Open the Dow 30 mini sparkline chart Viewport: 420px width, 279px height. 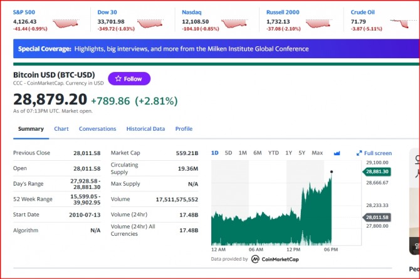point(150,24)
